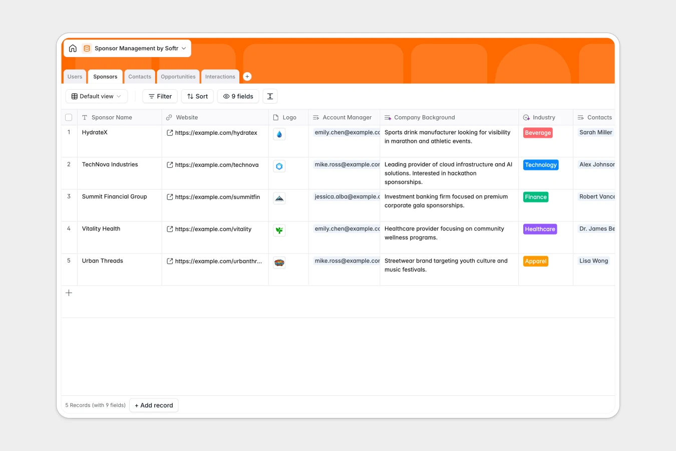Open the Sponsor Management workspace dropdown
This screenshot has width=676, height=451.
(x=185, y=48)
